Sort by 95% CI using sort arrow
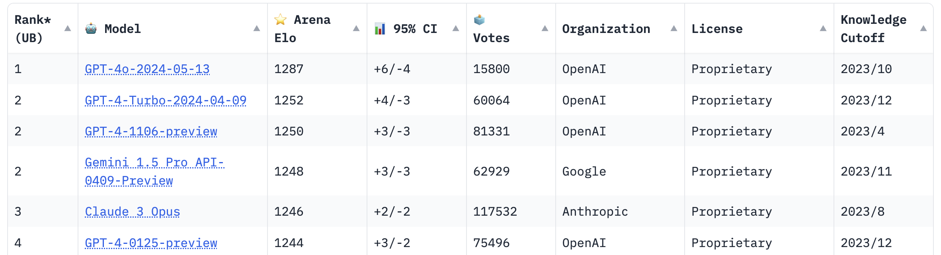The width and height of the screenshot is (941, 255). (456, 28)
